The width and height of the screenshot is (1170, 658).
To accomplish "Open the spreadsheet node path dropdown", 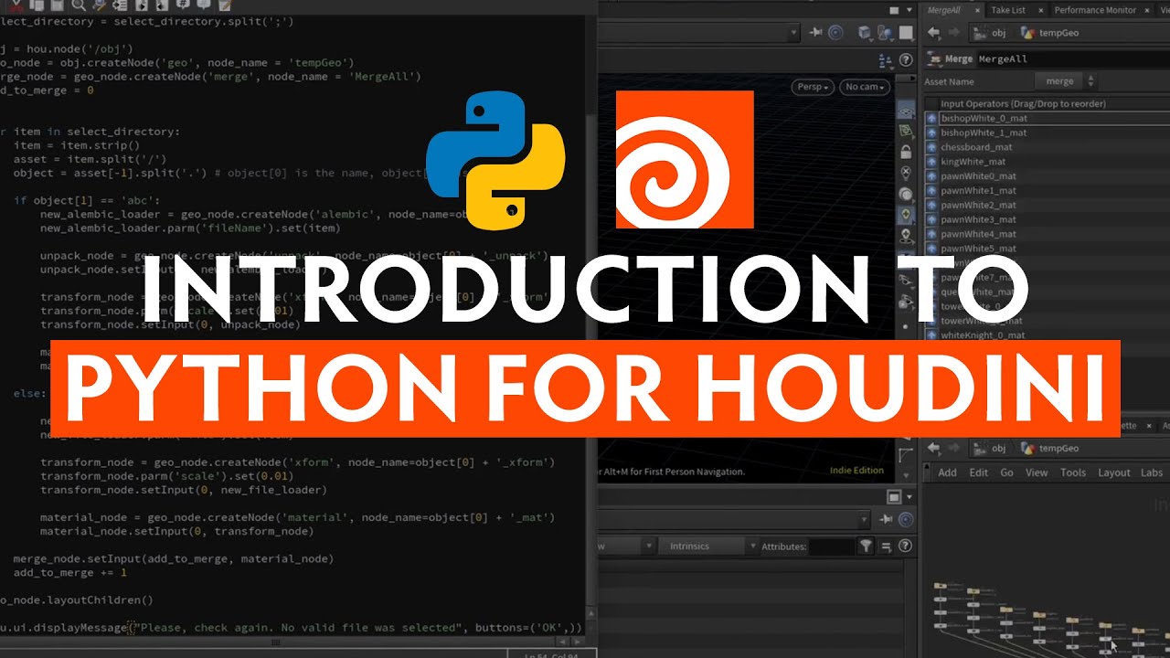I will (x=862, y=519).
